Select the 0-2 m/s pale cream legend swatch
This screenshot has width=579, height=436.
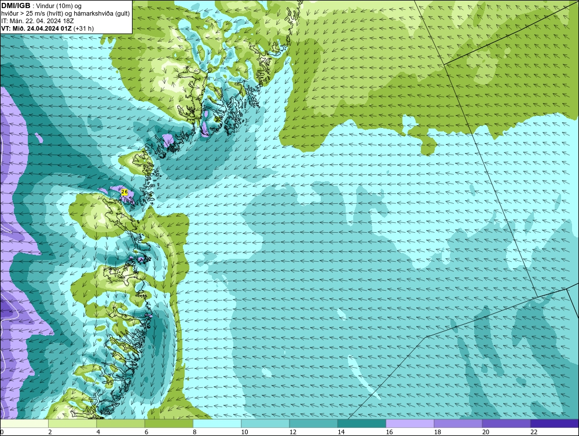(24, 423)
